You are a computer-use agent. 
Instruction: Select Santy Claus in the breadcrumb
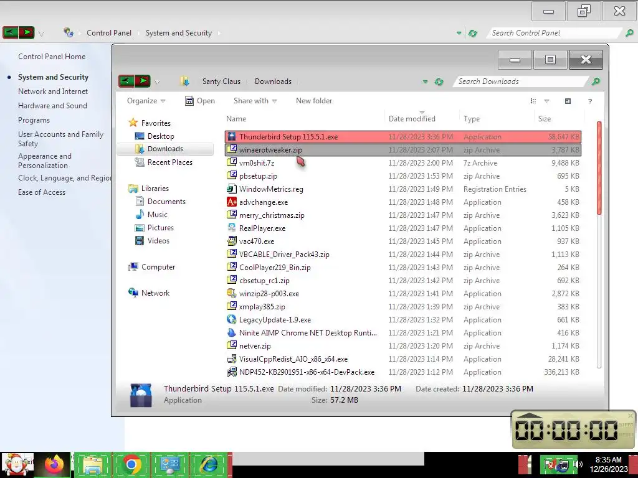pyautogui.click(x=221, y=82)
